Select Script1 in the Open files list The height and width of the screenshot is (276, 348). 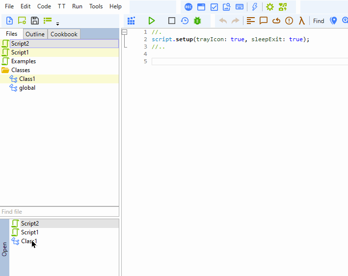[29, 232]
